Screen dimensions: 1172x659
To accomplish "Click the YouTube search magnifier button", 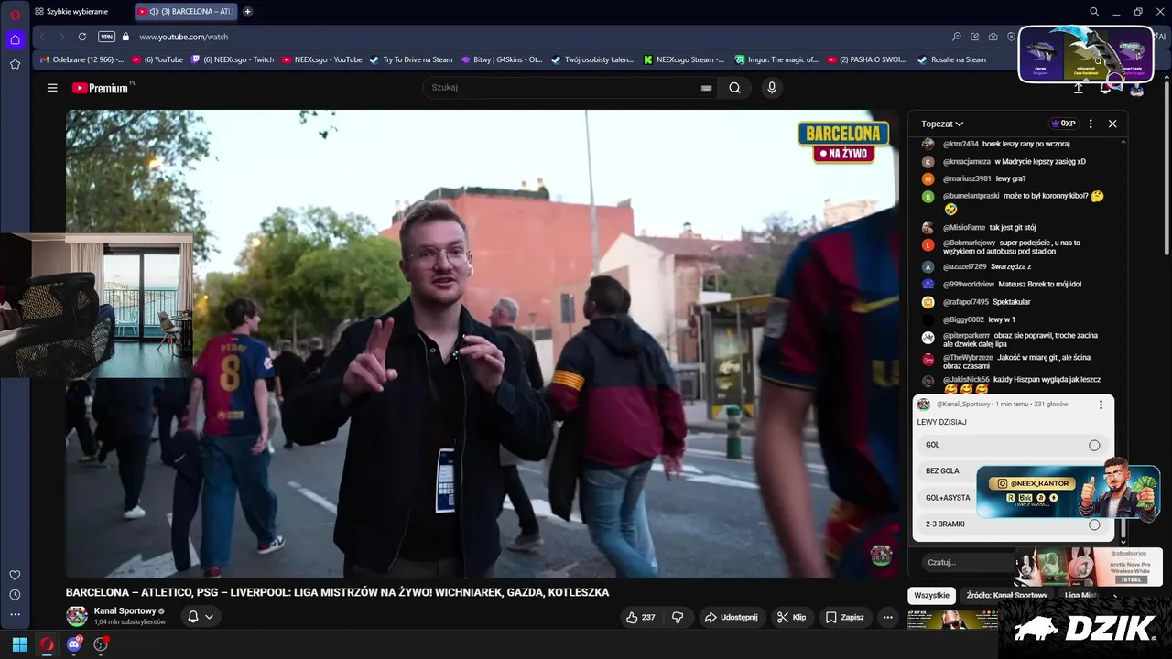I will point(734,88).
